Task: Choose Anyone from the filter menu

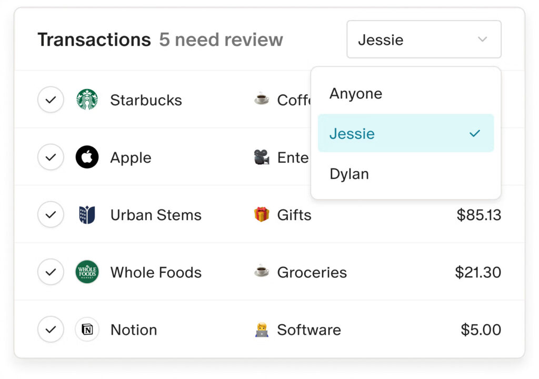Action: pyautogui.click(x=356, y=94)
